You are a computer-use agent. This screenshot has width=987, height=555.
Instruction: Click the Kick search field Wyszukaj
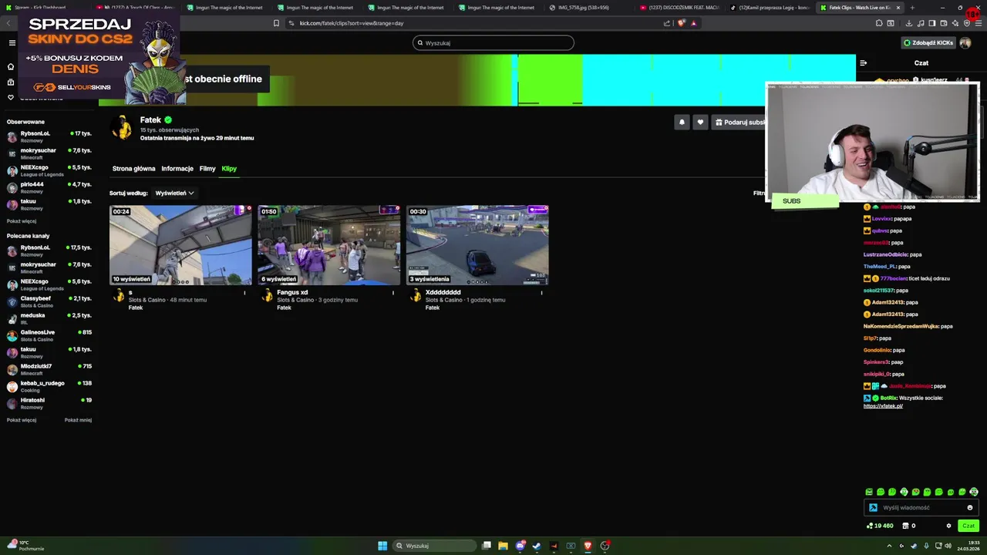[493, 43]
